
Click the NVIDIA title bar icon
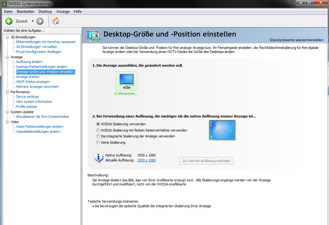(4, 3)
